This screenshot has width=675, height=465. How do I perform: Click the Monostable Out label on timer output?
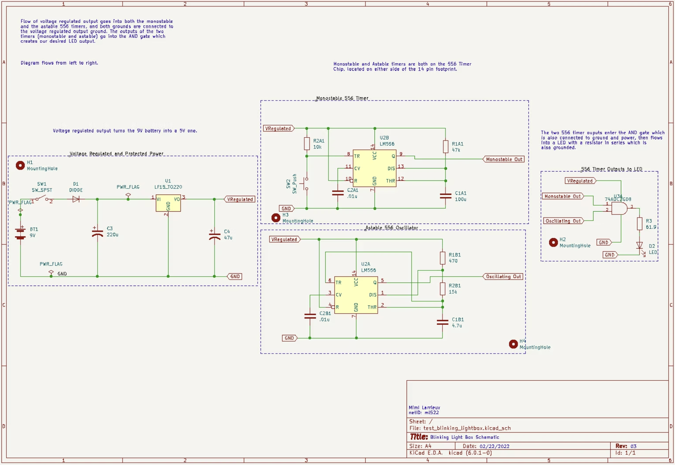coord(503,159)
